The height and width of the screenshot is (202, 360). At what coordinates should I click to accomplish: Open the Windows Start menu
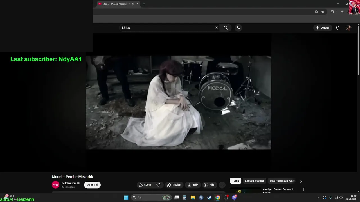126,198
